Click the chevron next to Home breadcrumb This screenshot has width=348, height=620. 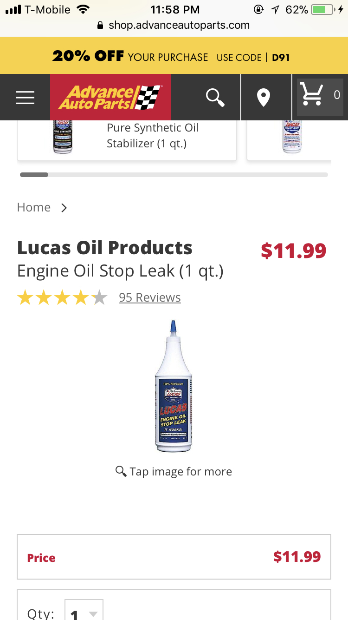(64, 208)
